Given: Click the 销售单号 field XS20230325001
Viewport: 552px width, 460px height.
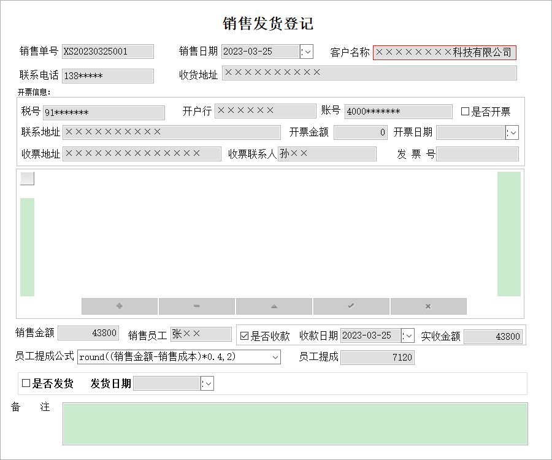Looking at the screenshot, I should pyautogui.click(x=108, y=52).
